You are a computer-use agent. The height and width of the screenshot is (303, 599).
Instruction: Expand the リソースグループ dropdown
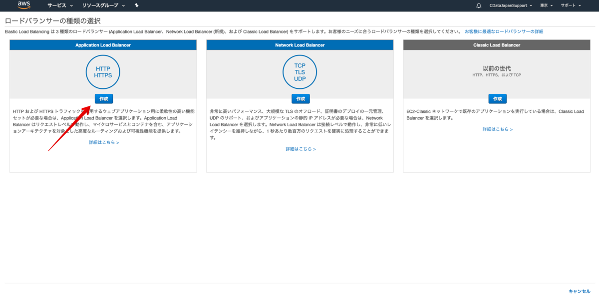(x=103, y=5)
